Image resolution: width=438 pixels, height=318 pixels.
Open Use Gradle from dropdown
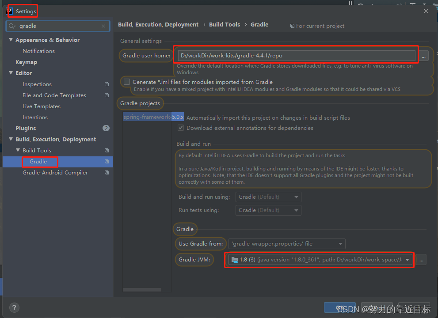287,244
